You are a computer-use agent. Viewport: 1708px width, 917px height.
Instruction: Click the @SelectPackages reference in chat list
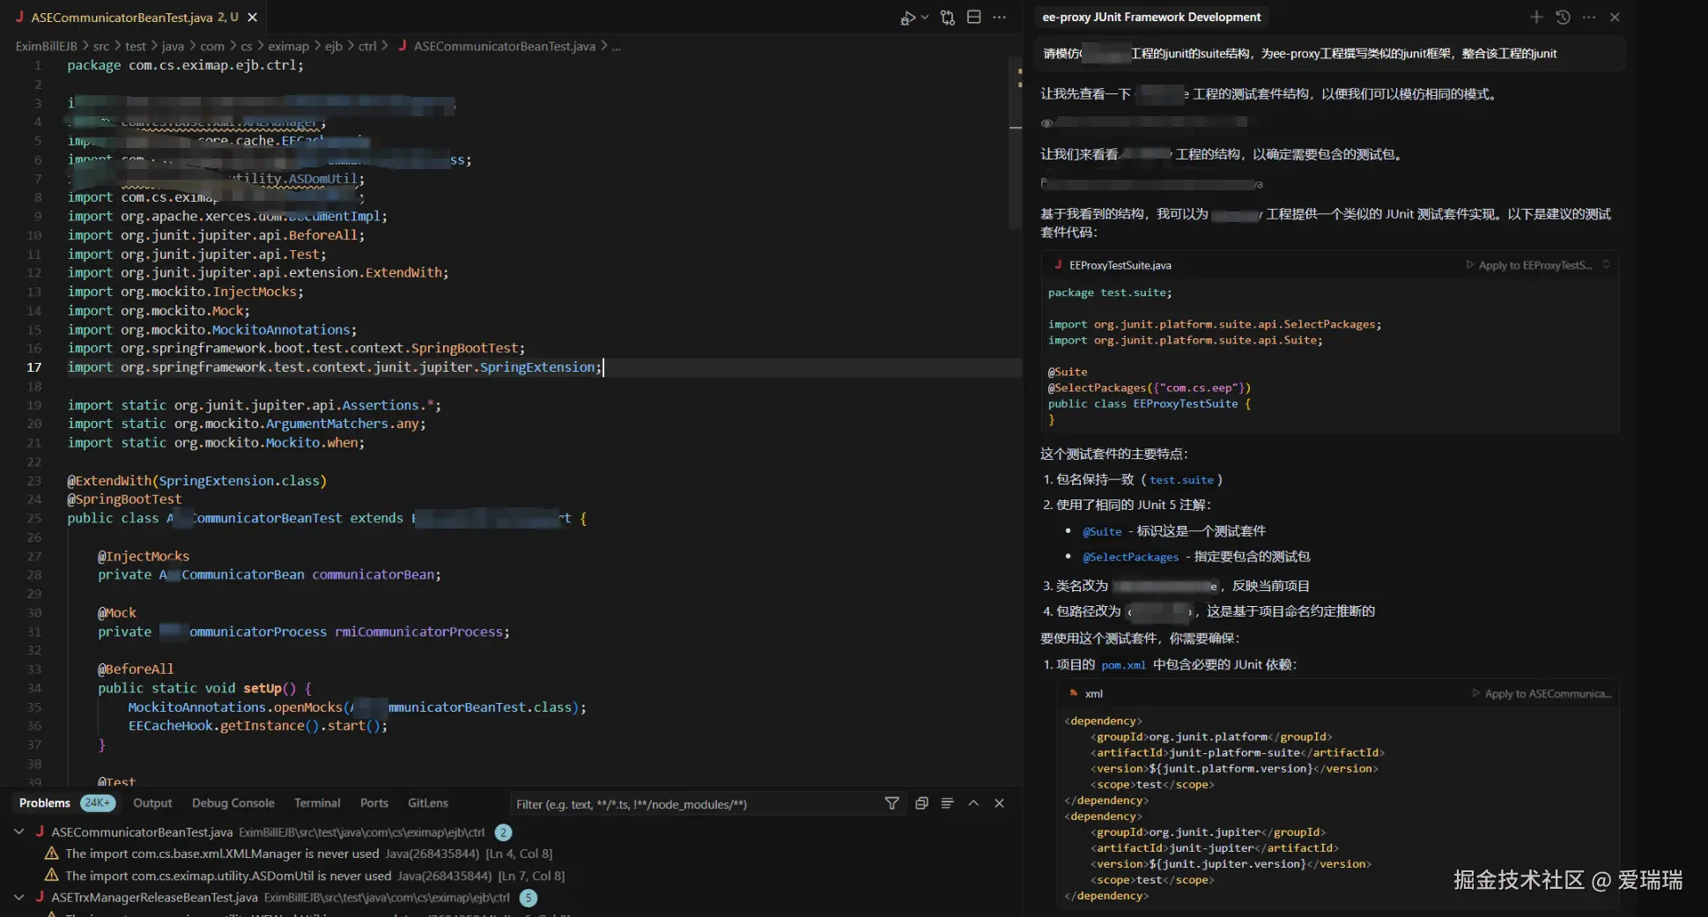(1130, 558)
